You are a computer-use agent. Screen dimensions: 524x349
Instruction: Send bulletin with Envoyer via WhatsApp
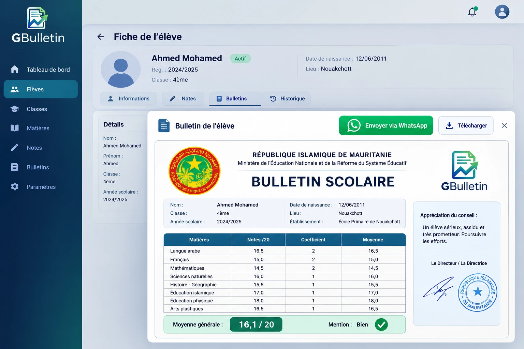coord(386,125)
